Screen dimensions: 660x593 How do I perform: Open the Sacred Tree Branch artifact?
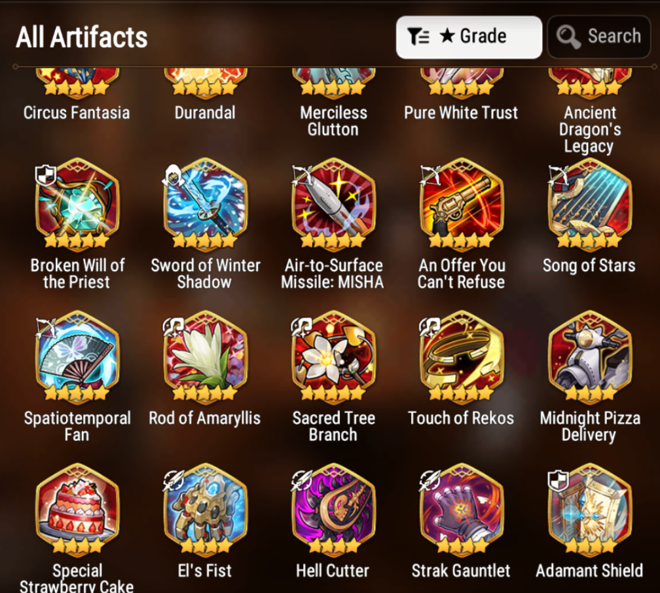click(334, 356)
